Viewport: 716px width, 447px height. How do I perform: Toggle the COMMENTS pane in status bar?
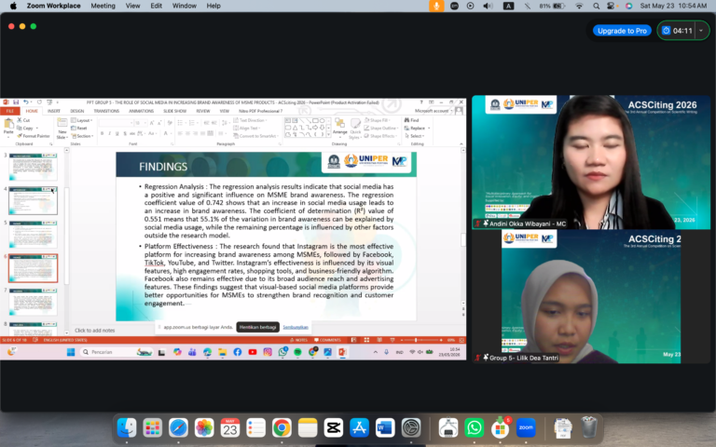click(x=327, y=340)
